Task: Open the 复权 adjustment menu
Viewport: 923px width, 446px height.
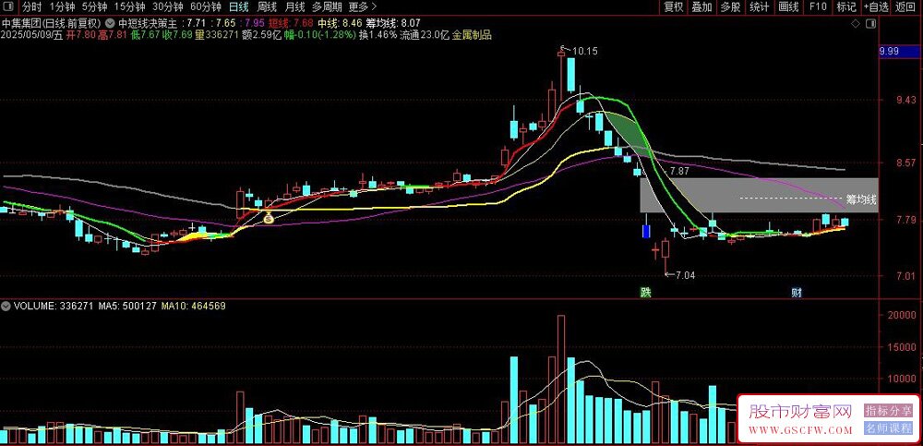Action: 674,7
